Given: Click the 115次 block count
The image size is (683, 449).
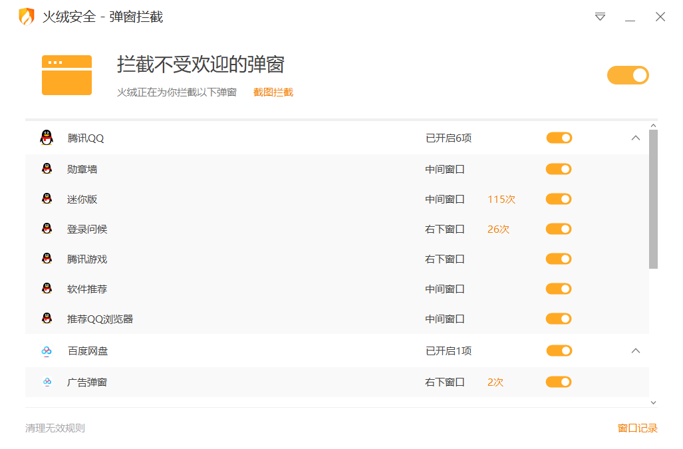Looking at the screenshot, I should (x=501, y=200).
